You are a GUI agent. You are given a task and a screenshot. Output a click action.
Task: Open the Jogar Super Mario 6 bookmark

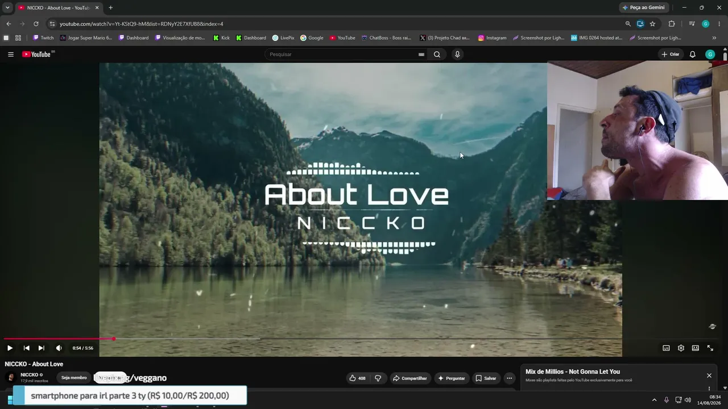(86, 38)
